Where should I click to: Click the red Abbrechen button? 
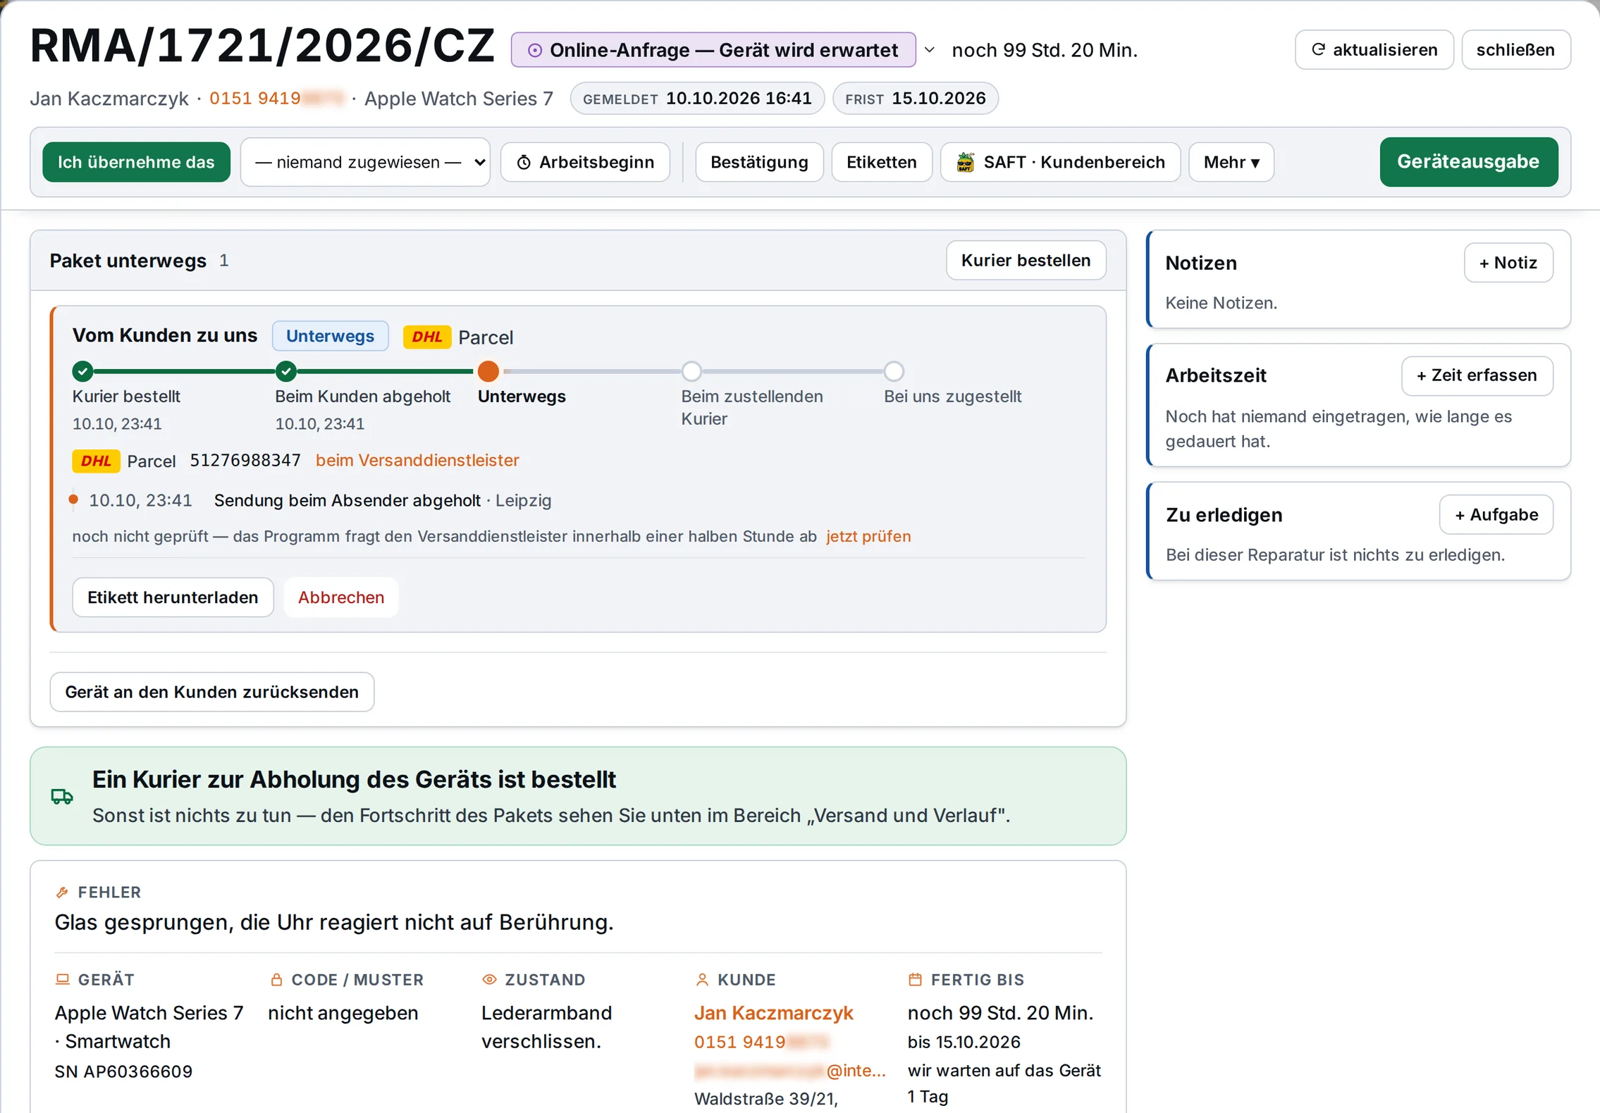coord(341,597)
